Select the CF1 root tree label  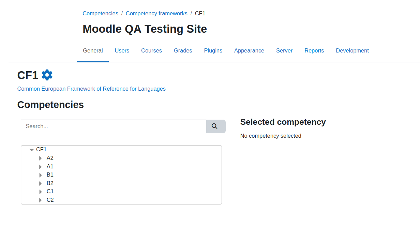41,149
